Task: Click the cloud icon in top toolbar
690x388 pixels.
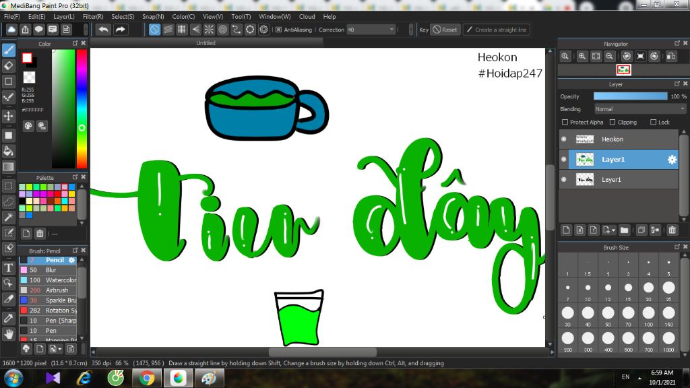Action: (x=11, y=30)
